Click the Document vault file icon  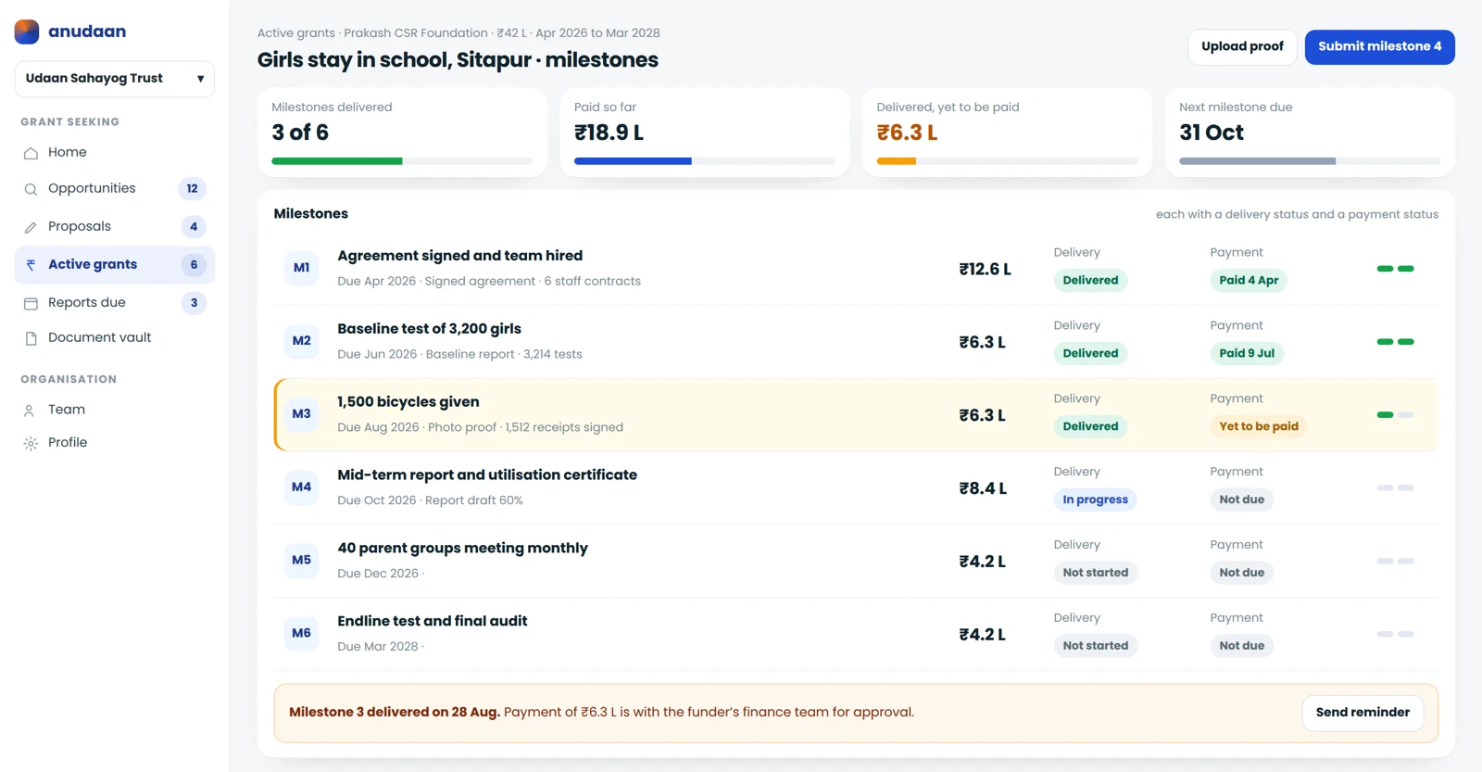click(31, 338)
